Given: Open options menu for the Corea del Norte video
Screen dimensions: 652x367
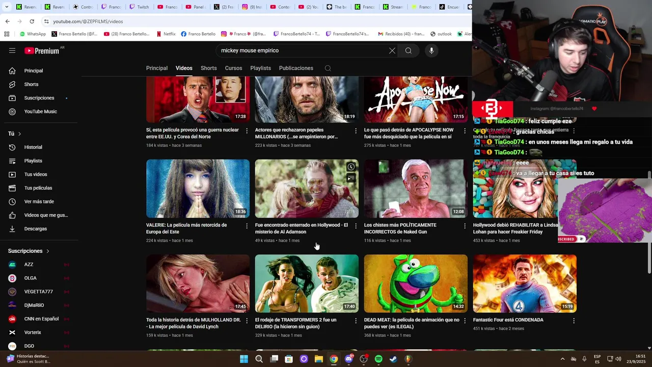Looking at the screenshot, I should 247,131.
